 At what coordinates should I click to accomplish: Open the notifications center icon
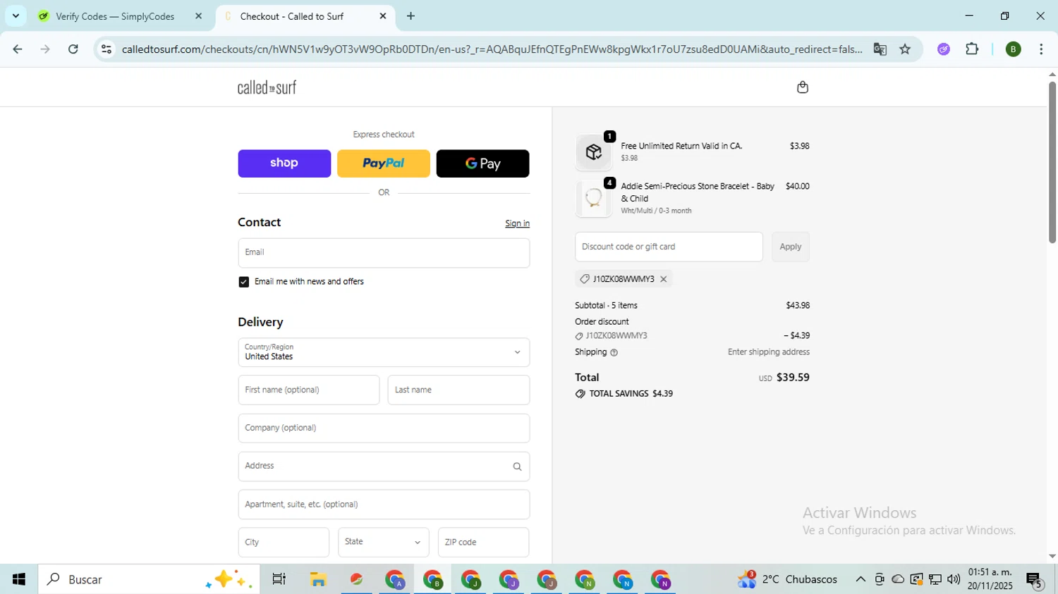click(1035, 580)
